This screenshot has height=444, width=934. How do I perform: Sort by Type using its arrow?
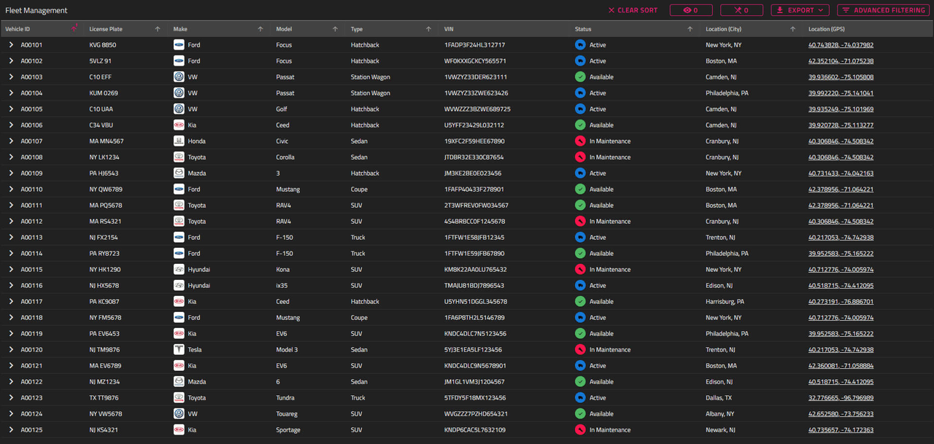[428, 29]
